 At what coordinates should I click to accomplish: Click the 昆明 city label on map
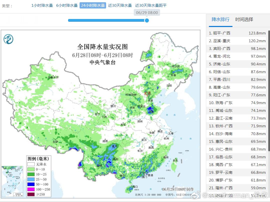[99, 166]
